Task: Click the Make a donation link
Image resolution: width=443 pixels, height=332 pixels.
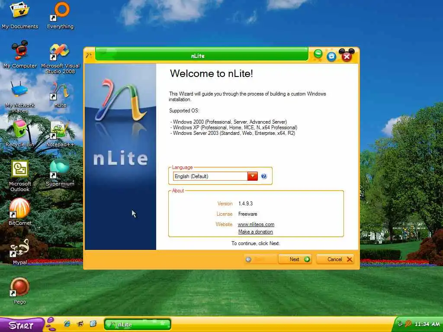Action: point(256,232)
